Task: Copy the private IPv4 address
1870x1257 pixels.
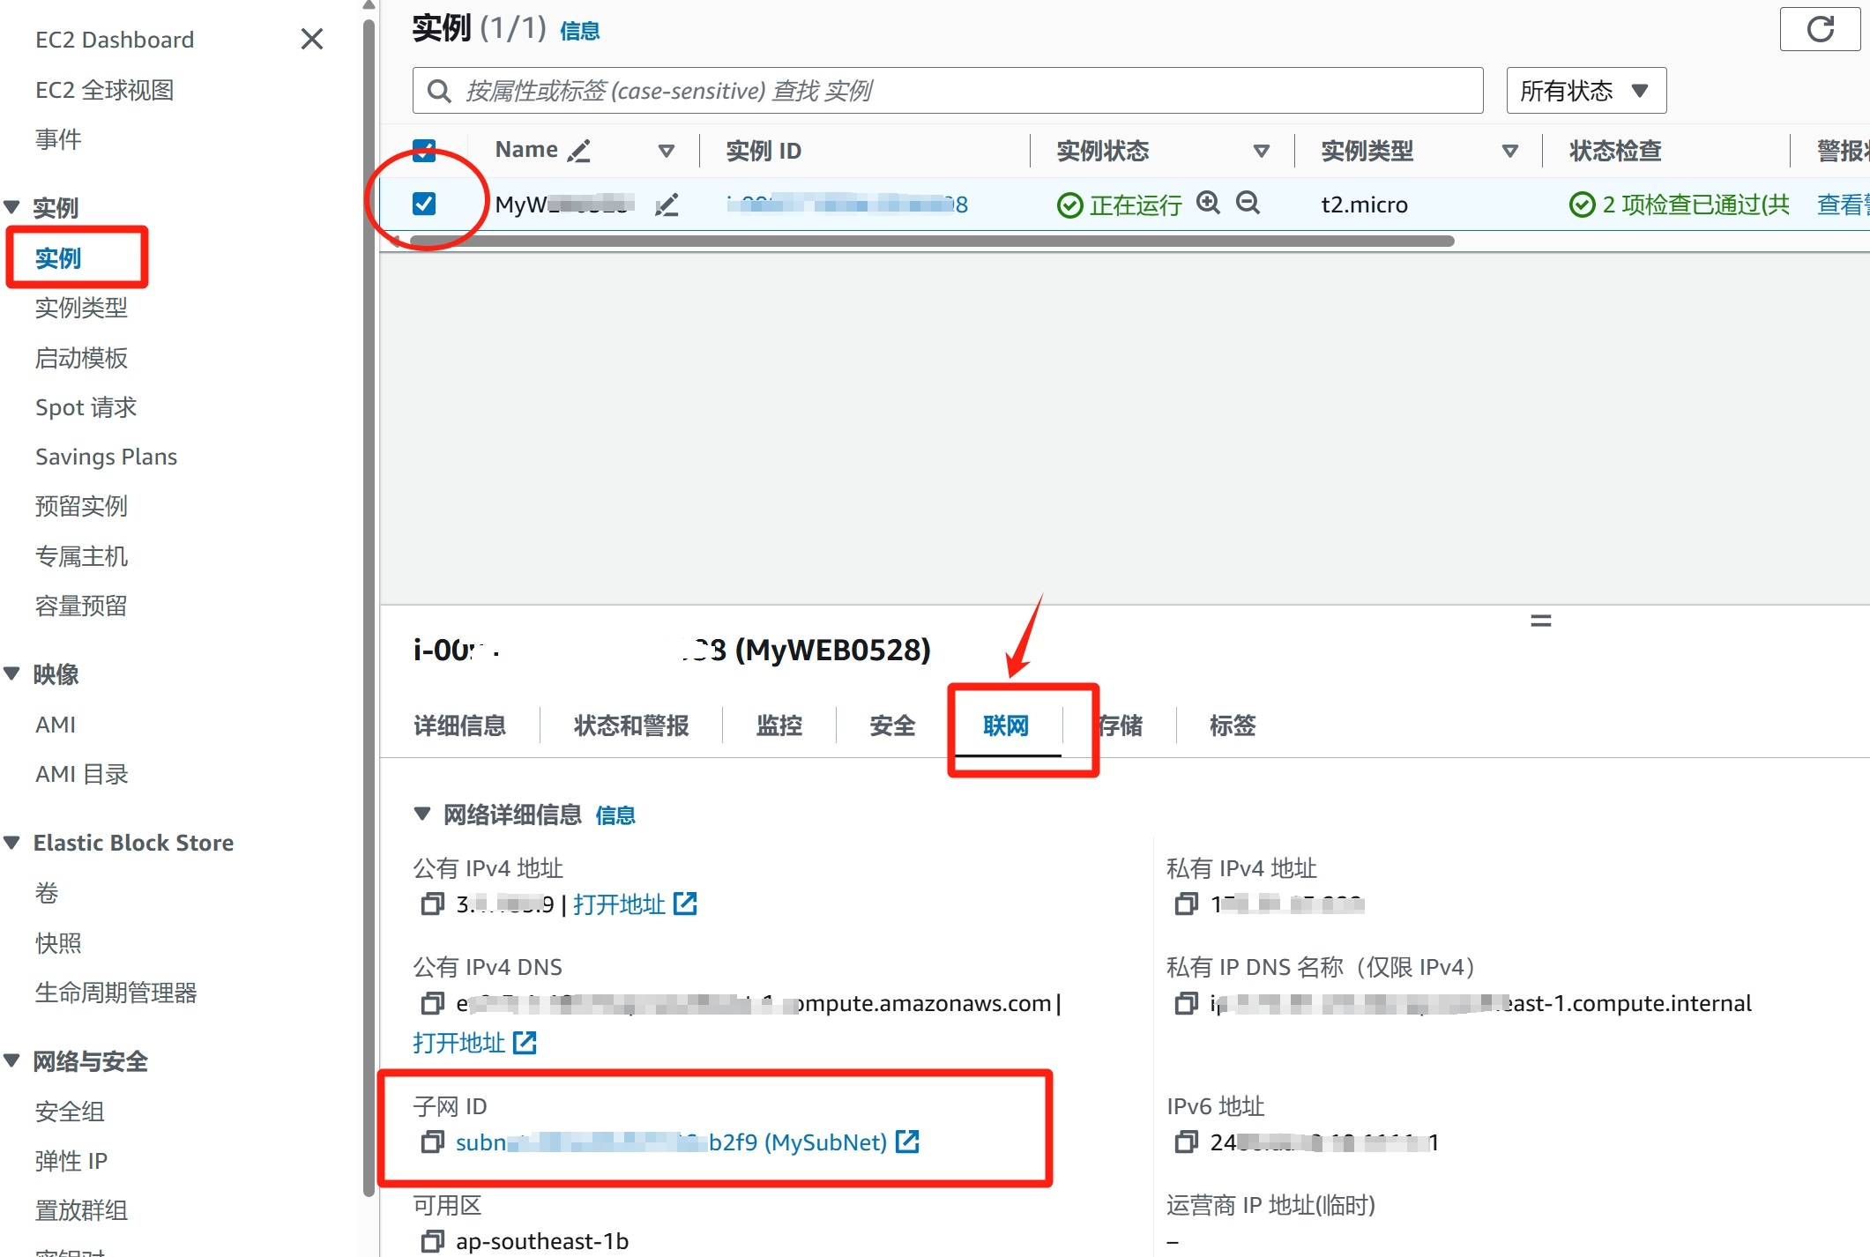Action: click(x=1187, y=904)
